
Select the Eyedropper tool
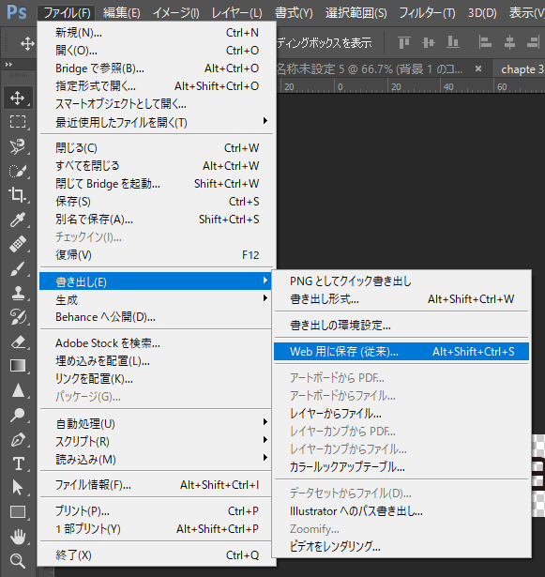click(x=18, y=220)
